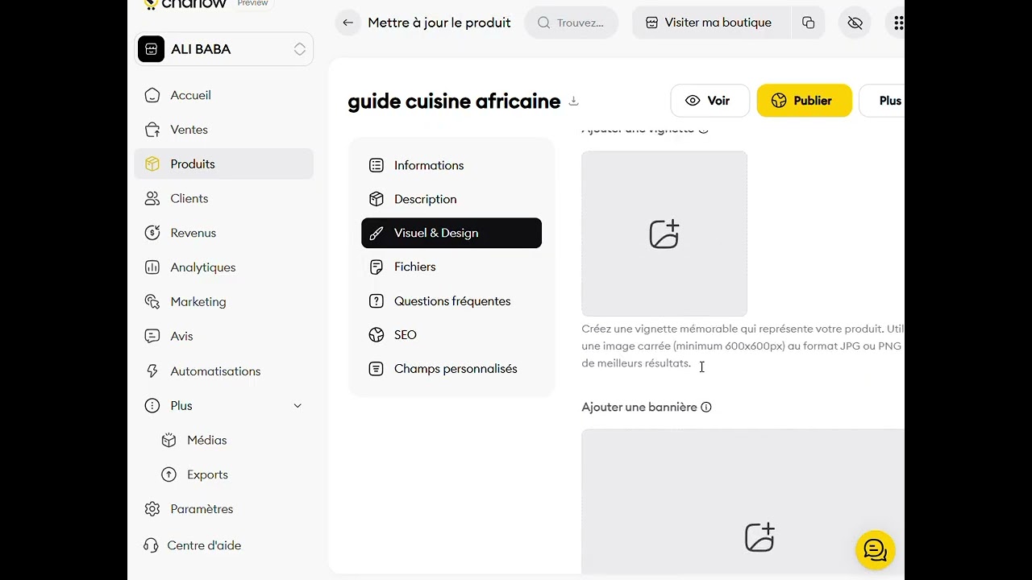Image resolution: width=1032 pixels, height=580 pixels.
Task: Click the info icon beside Ajouter une vignette
Action: [703, 129]
